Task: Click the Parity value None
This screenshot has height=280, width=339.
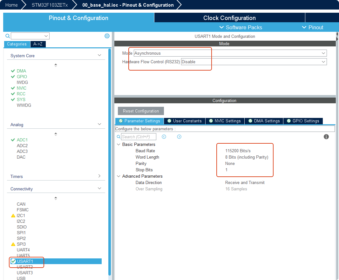Action: click(x=230, y=163)
